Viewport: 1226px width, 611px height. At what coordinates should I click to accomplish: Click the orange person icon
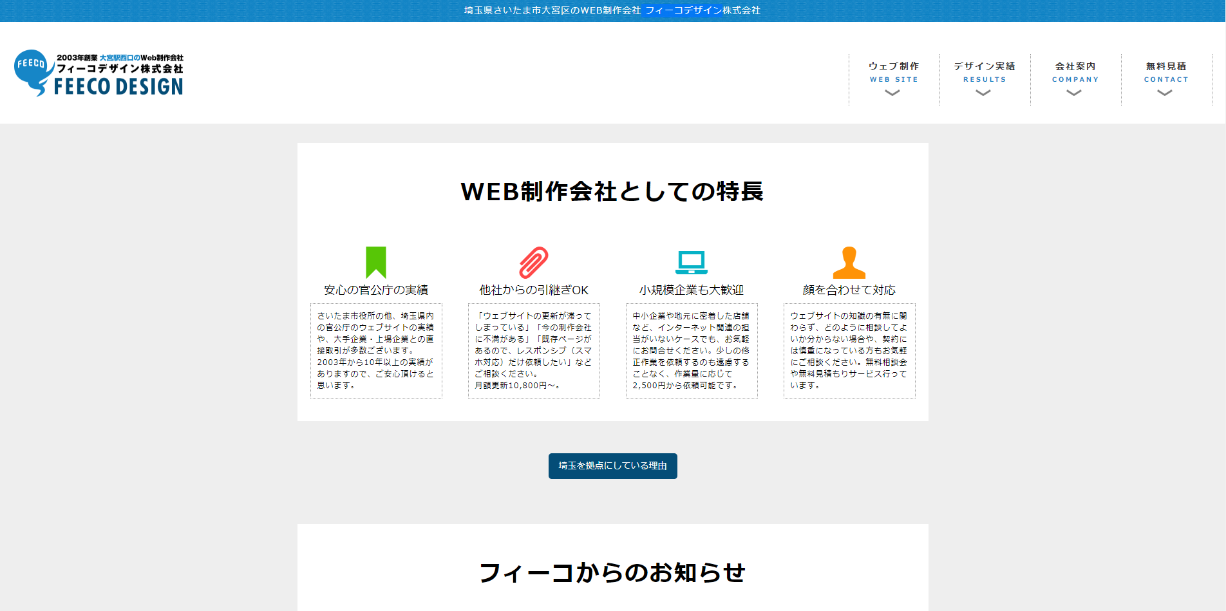[849, 262]
